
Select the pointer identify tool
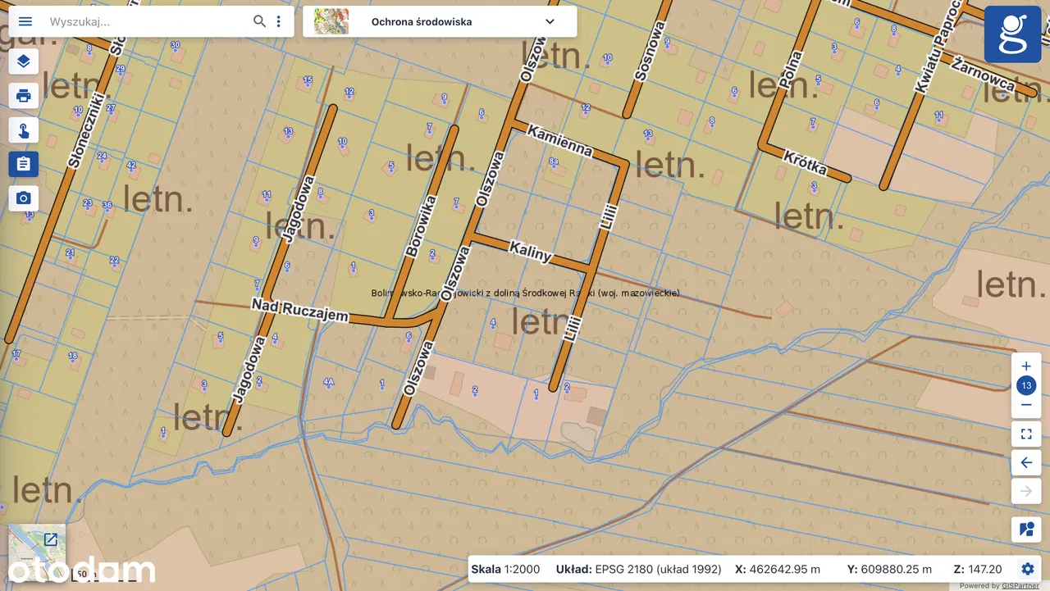[24, 130]
